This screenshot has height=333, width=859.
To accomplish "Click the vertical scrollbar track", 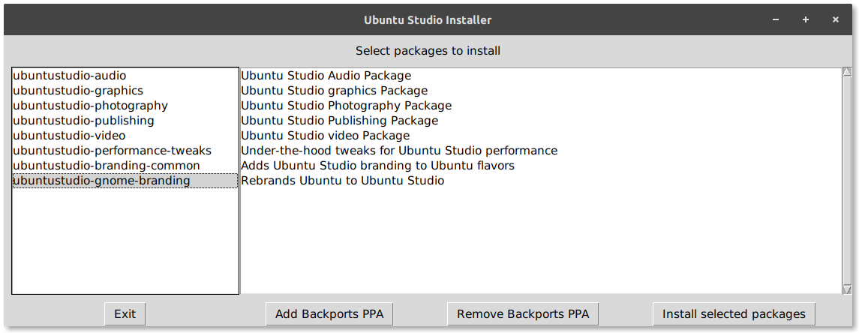I will click(x=847, y=180).
